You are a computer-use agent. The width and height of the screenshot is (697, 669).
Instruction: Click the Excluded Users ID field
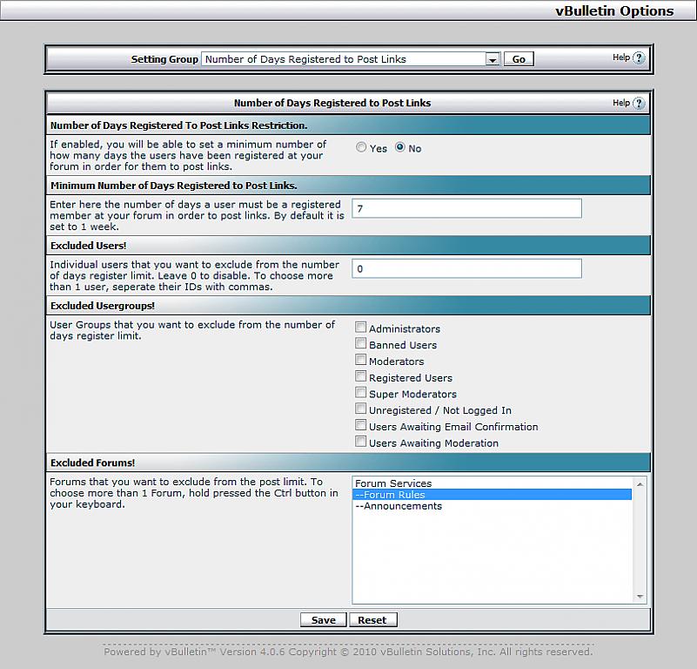466,268
